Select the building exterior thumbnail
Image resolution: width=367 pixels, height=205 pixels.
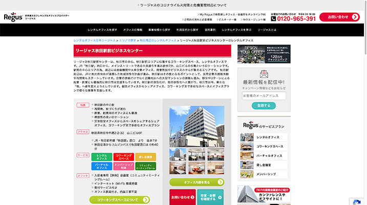tap(178, 154)
